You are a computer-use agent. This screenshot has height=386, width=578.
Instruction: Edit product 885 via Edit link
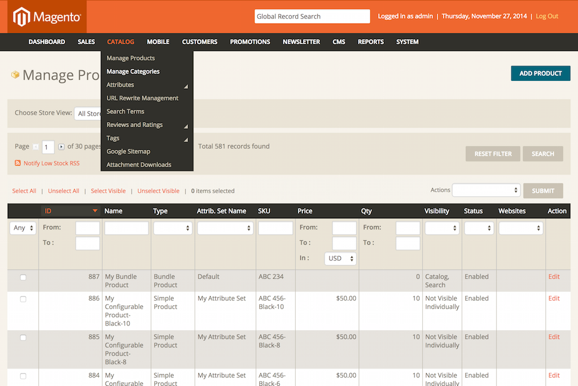554,337
